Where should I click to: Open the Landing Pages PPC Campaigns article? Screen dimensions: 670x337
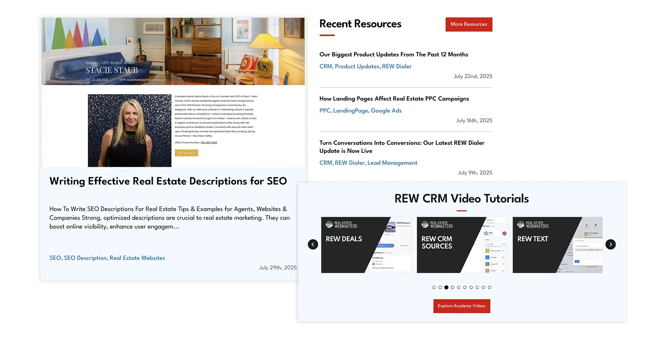click(x=394, y=99)
